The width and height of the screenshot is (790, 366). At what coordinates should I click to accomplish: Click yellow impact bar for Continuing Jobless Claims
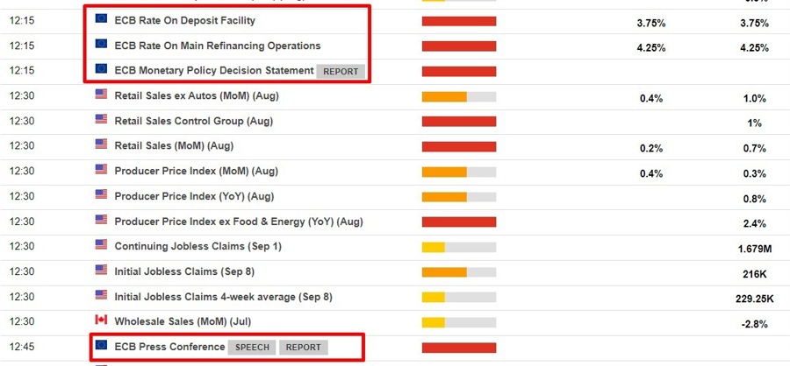tap(434, 247)
